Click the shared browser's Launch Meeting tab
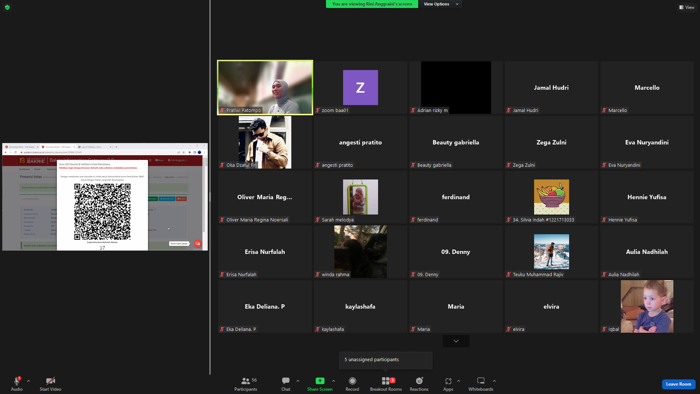Image resolution: width=700 pixels, height=394 pixels. 95,147
